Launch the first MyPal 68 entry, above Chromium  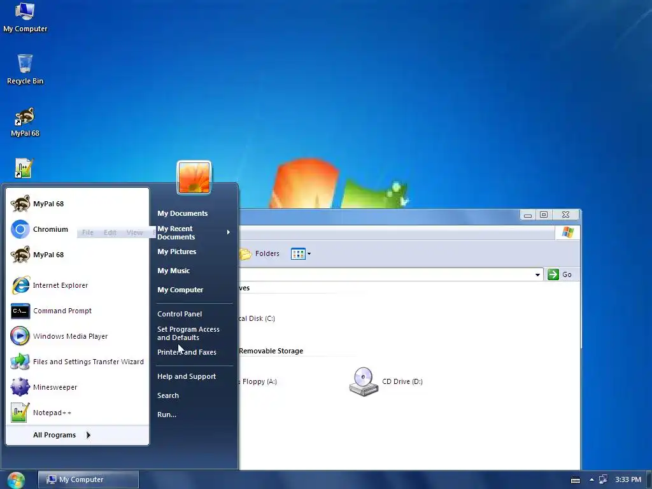coord(77,204)
